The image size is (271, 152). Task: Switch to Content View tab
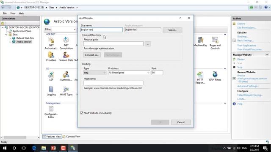coord(72,136)
